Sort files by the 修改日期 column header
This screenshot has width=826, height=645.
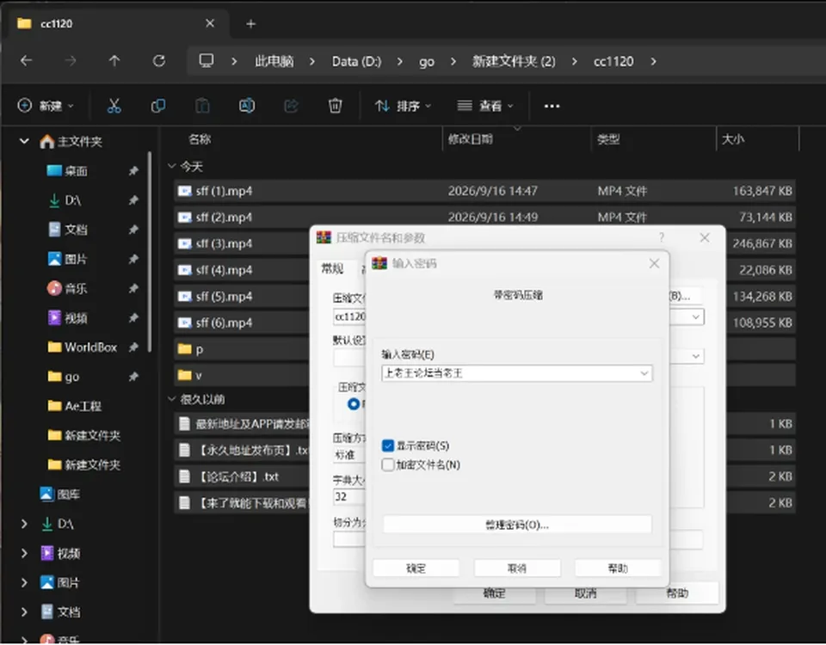(471, 139)
